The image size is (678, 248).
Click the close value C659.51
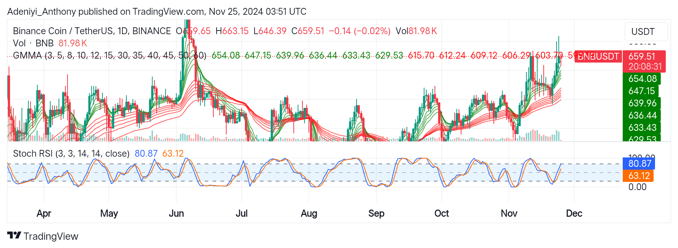[x=308, y=31]
